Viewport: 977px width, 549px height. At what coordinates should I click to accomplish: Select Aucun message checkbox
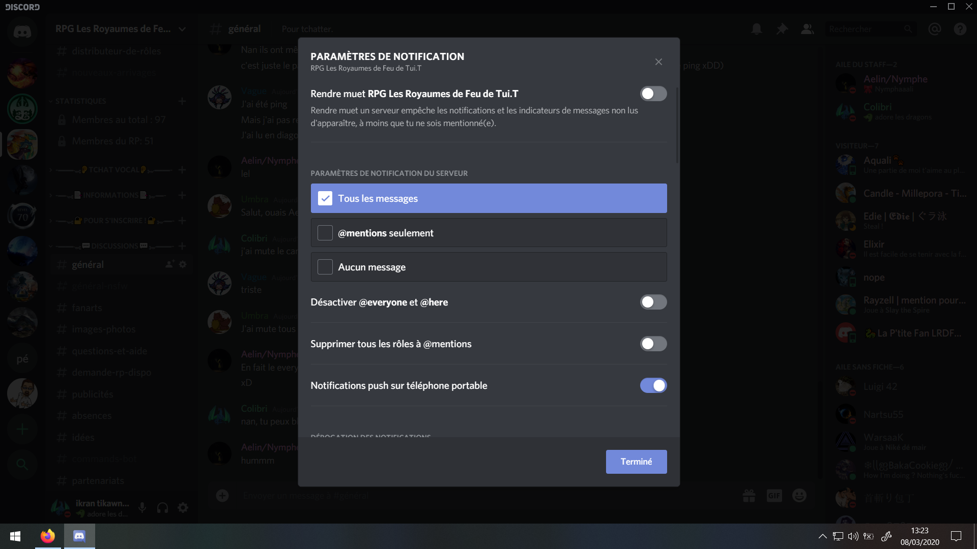(325, 267)
